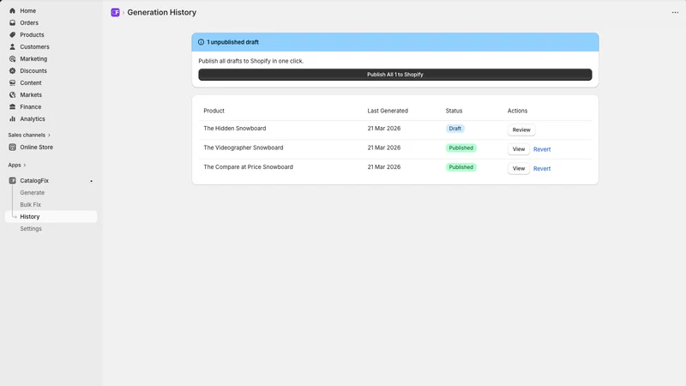The width and height of the screenshot is (686, 386).
Task: Click Published badge for Compare at Price Snowboard
Action: coord(461,167)
